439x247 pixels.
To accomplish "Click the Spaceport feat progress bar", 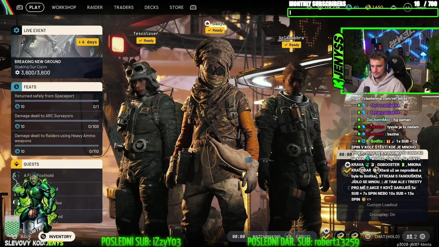I will (x=57, y=101).
